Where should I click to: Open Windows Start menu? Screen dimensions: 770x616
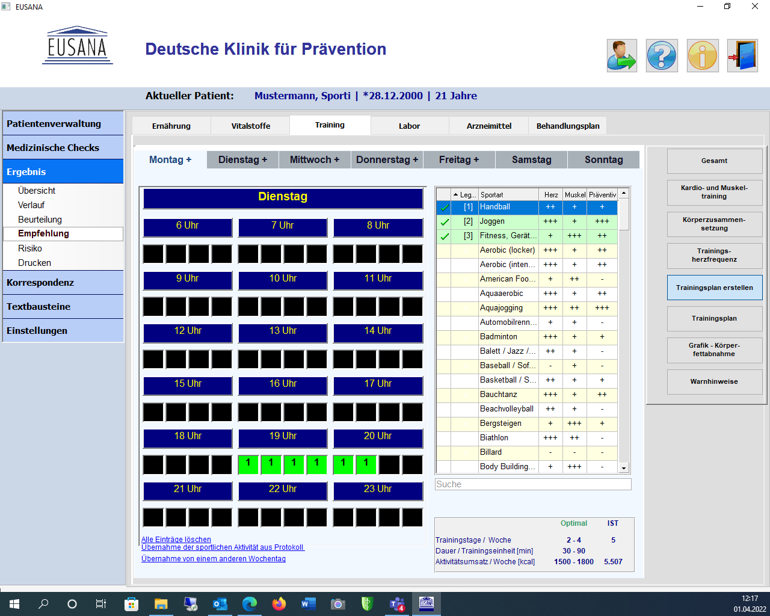pos(14,604)
